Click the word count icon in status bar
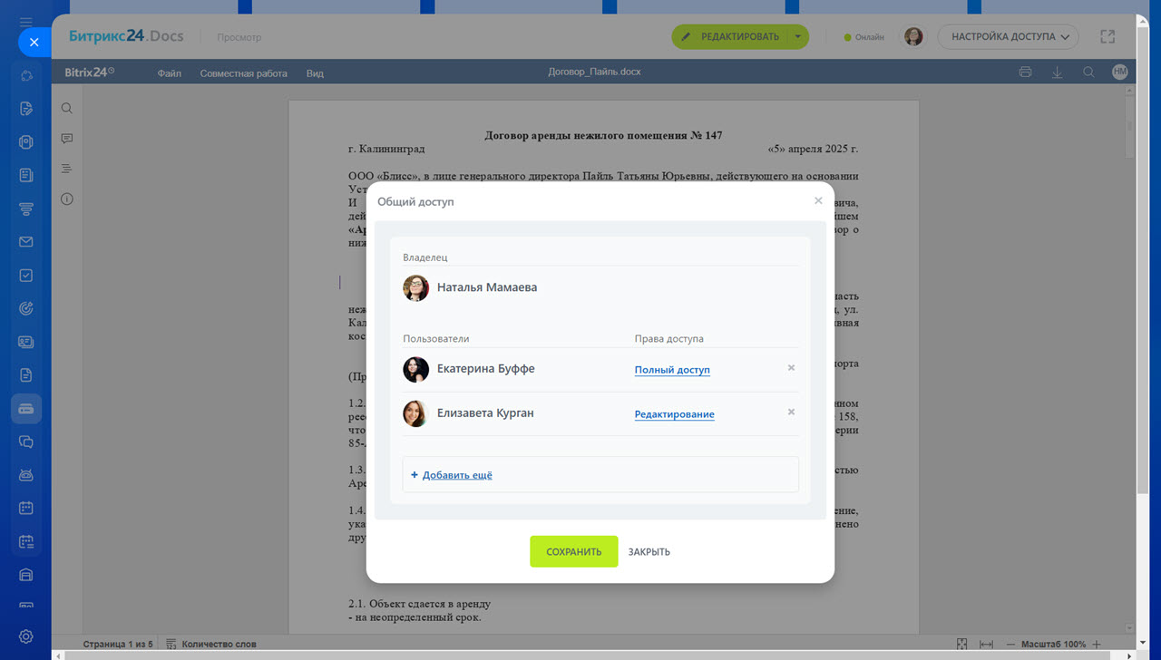The height and width of the screenshot is (660, 1161). point(171,645)
